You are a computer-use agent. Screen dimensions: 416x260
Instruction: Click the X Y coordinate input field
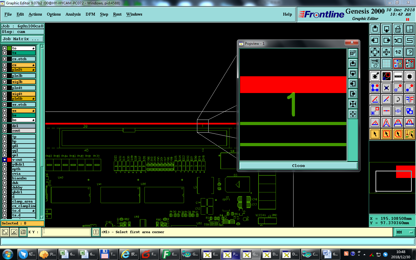[x=66, y=232]
